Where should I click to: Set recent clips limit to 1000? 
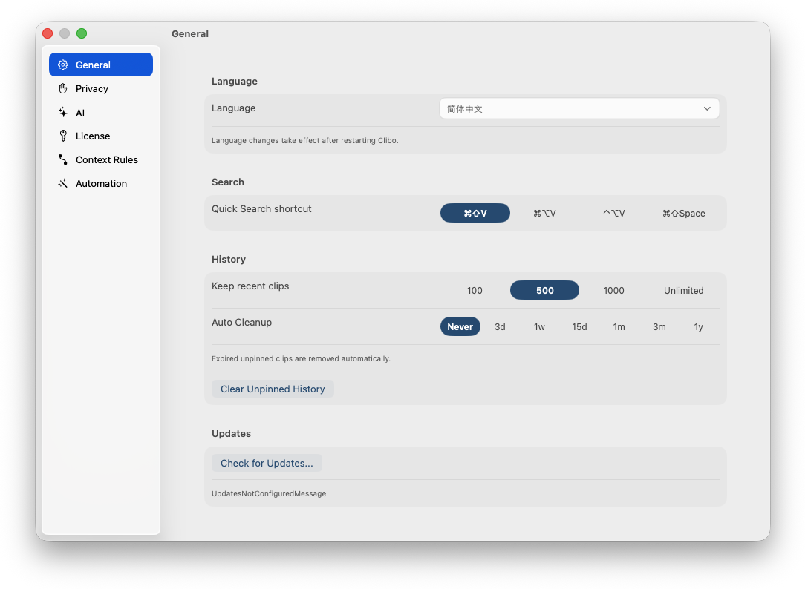point(614,290)
